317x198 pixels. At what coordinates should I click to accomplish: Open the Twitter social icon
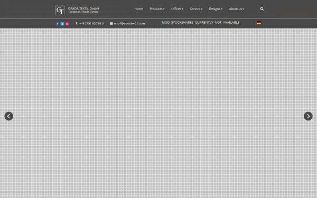pos(62,24)
